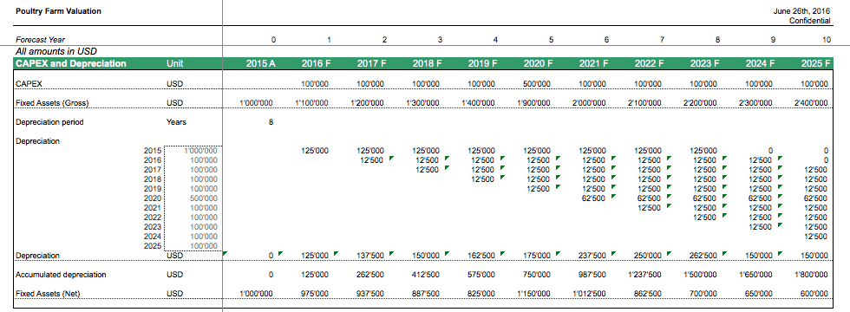Viewport: 850px width, 312px height.
Task: Click accumulated depreciation 412'500
Action: click(x=426, y=275)
